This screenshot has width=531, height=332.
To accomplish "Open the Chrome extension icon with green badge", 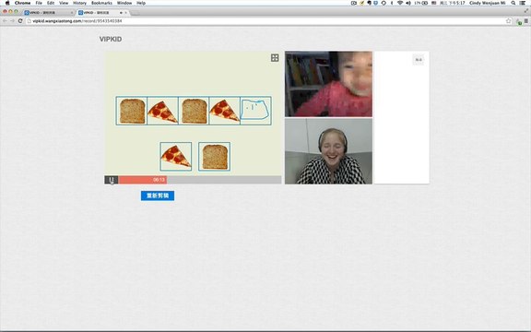I will click(x=519, y=21).
